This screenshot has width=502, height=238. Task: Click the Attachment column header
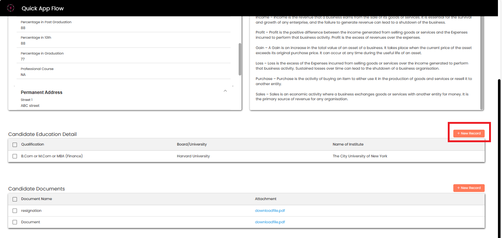[x=266, y=199]
